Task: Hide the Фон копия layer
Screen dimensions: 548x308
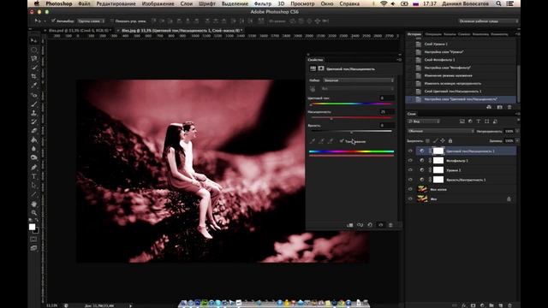Action: pyautogui.click(x=410, y=189)
